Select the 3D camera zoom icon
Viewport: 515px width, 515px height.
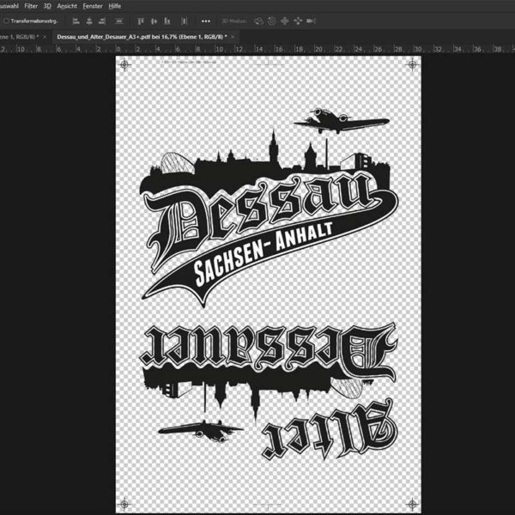tap(311, 21)
